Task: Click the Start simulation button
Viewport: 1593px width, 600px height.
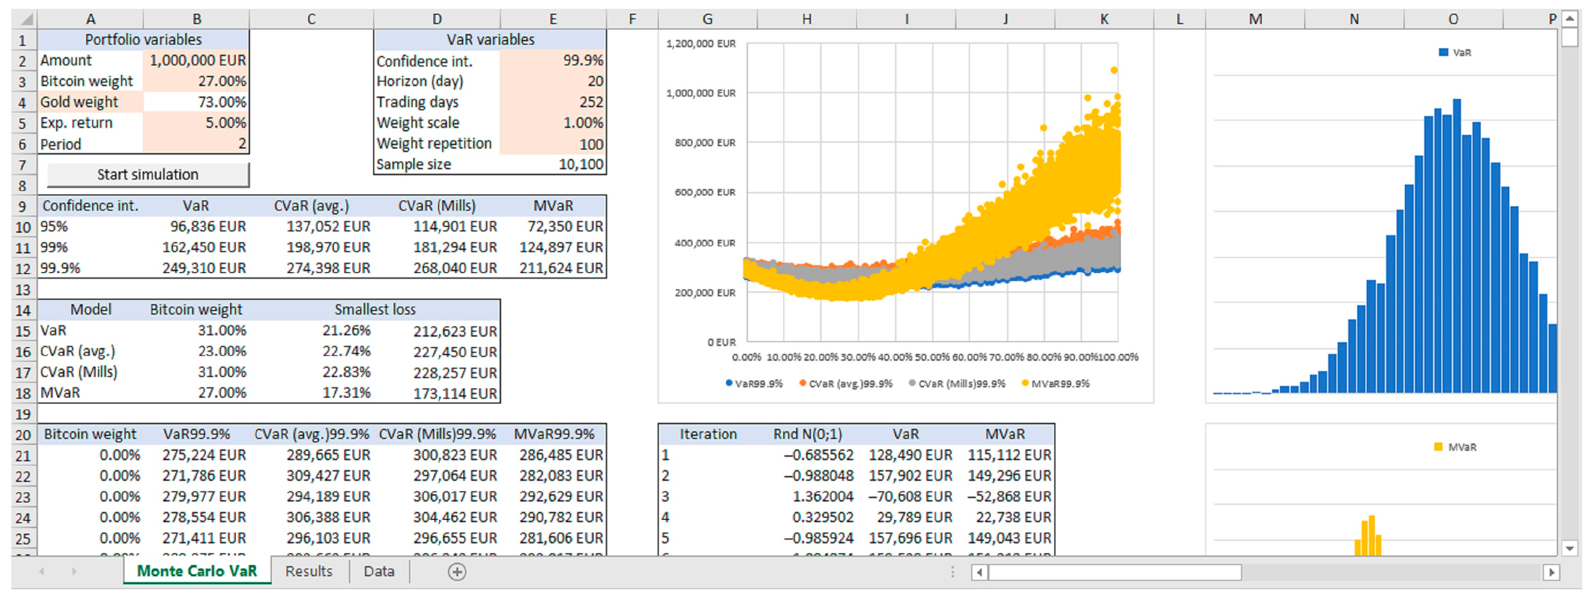Action: pos(148,174)
